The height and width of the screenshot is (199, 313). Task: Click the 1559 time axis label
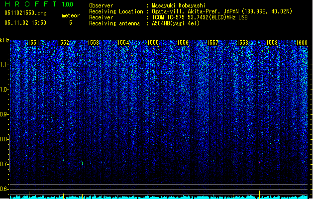(x=272, y=43)
